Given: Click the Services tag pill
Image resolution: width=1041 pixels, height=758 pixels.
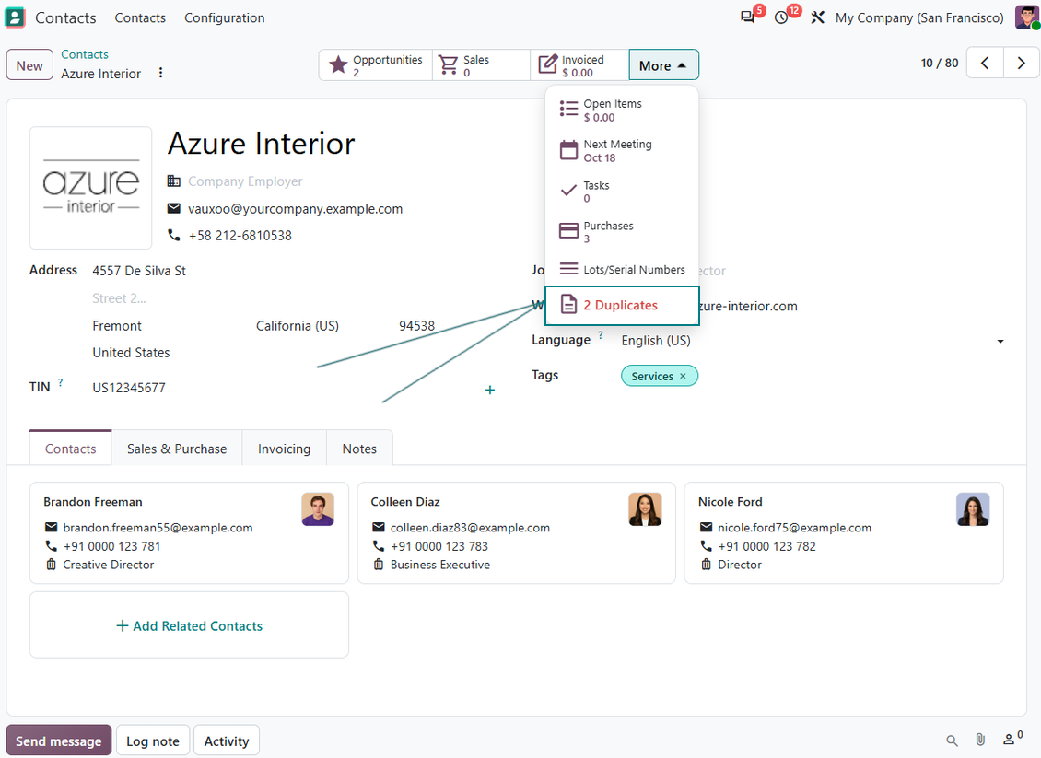Looking at the screenshot, I should point(659,376).
